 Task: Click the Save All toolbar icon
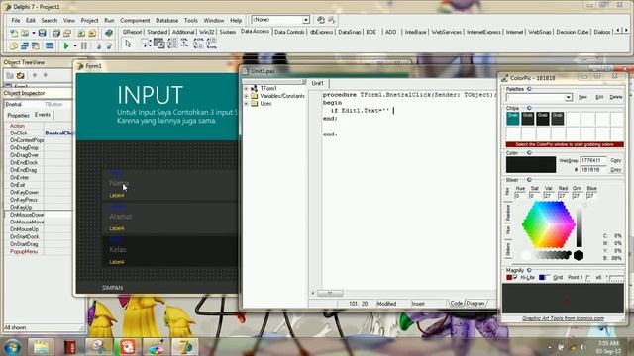coord(56,33)
